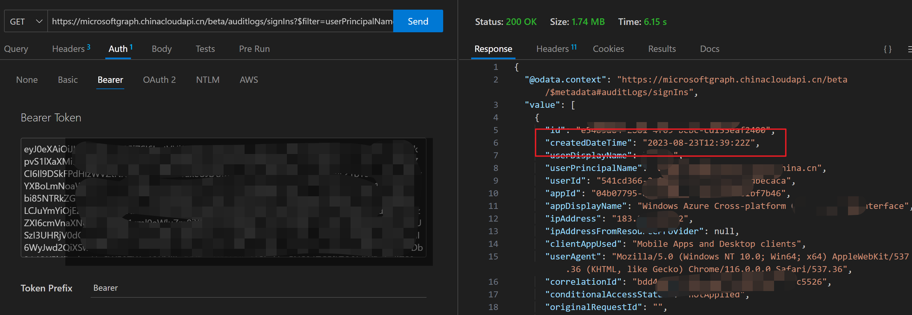Switch authentication to Basic

coord(68,79)
